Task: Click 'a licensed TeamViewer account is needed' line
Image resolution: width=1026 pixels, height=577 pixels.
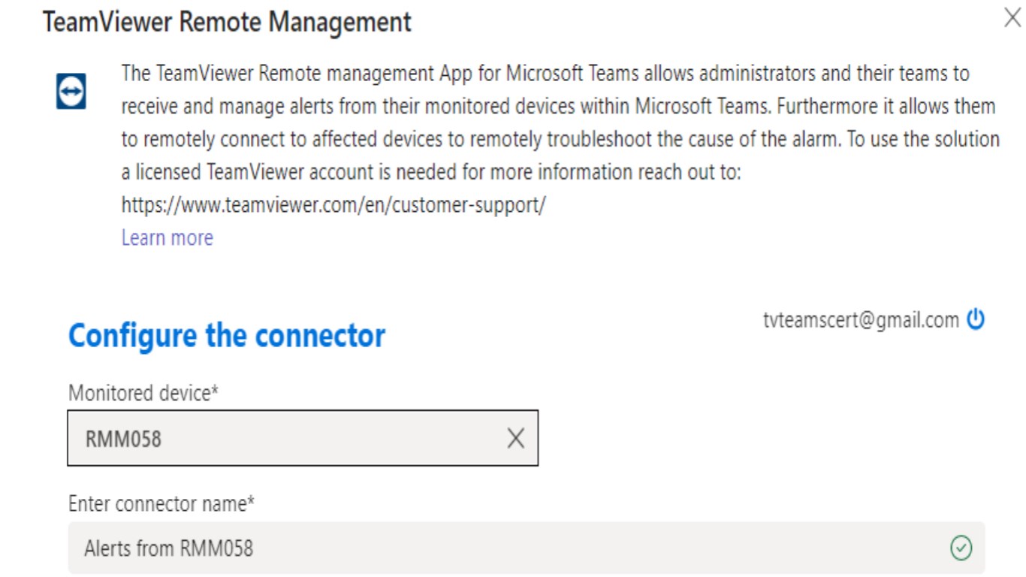Action: (431, 172)
